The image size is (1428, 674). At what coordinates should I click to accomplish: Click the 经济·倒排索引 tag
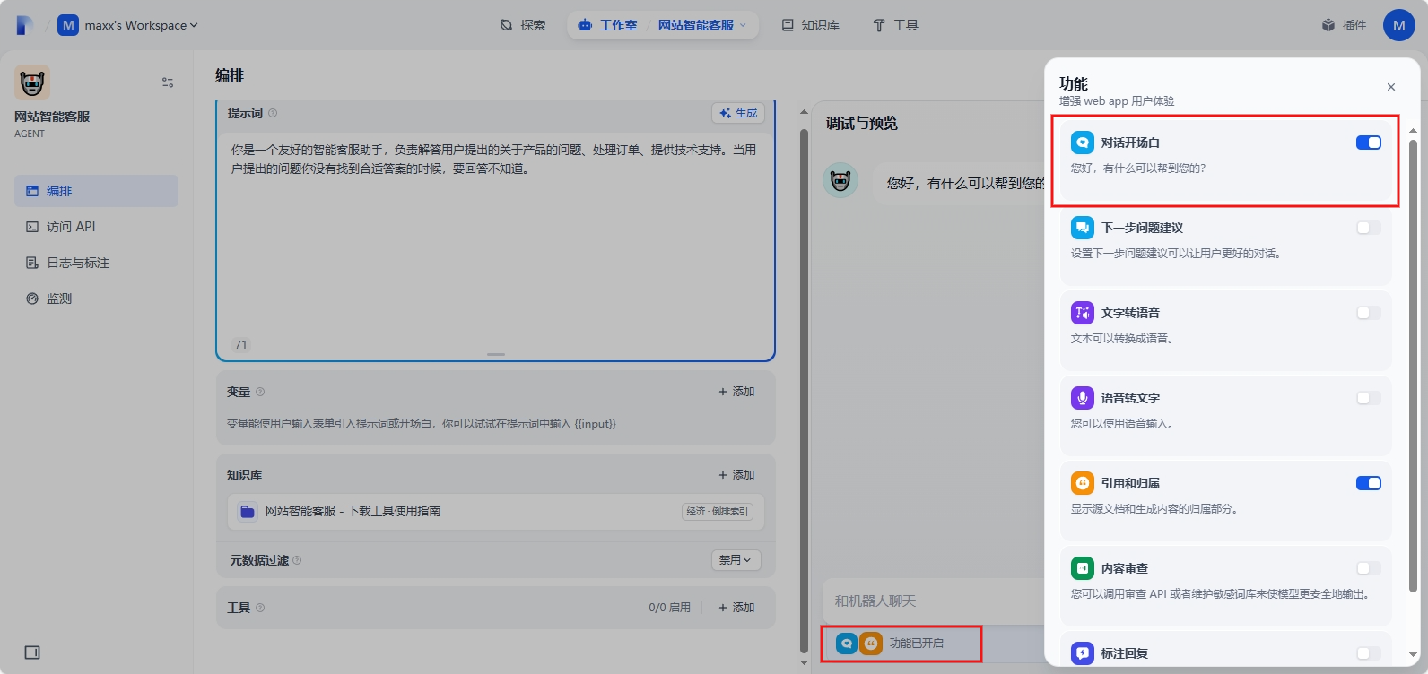(x=718, y=511)
